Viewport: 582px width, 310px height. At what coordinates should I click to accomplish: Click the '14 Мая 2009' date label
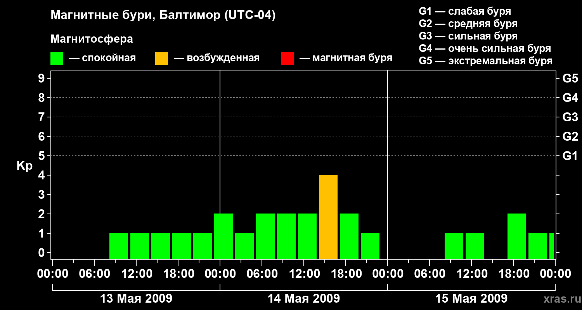tap(304, 298)
